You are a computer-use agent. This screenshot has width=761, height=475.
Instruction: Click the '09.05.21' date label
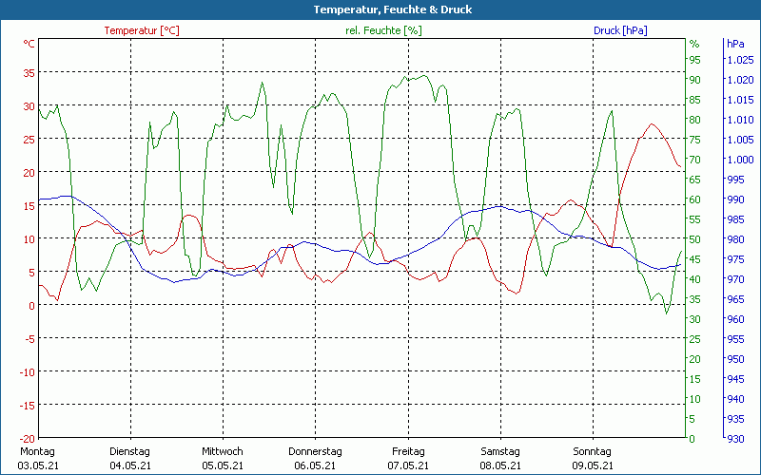point(592,465)
